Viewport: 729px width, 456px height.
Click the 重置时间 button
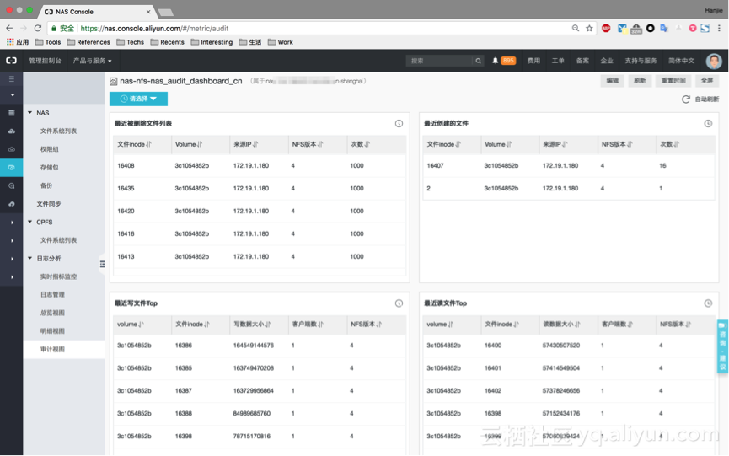pyautogui.click(x=673, y=80)
